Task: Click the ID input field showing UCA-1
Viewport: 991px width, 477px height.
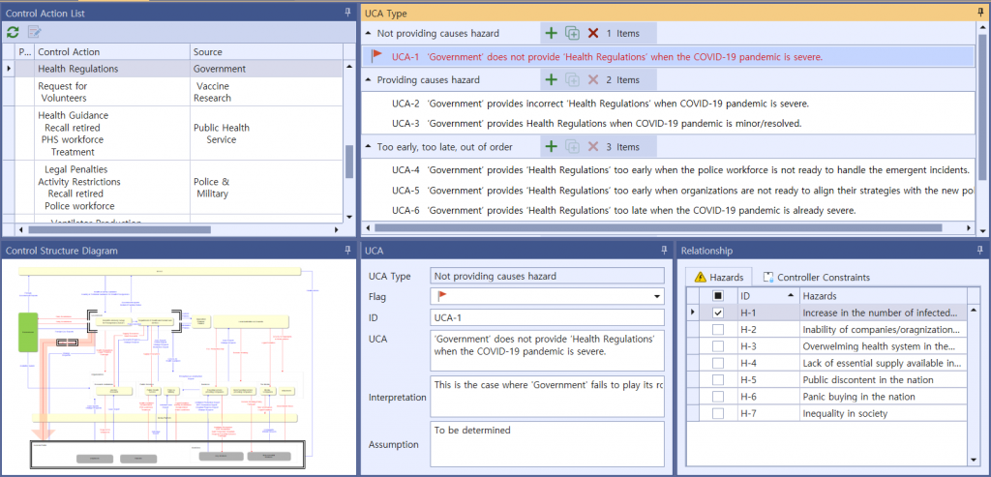Action: click(x=548, y=317)
